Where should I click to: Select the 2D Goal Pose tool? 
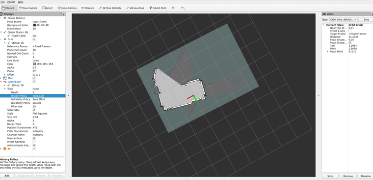135,8
